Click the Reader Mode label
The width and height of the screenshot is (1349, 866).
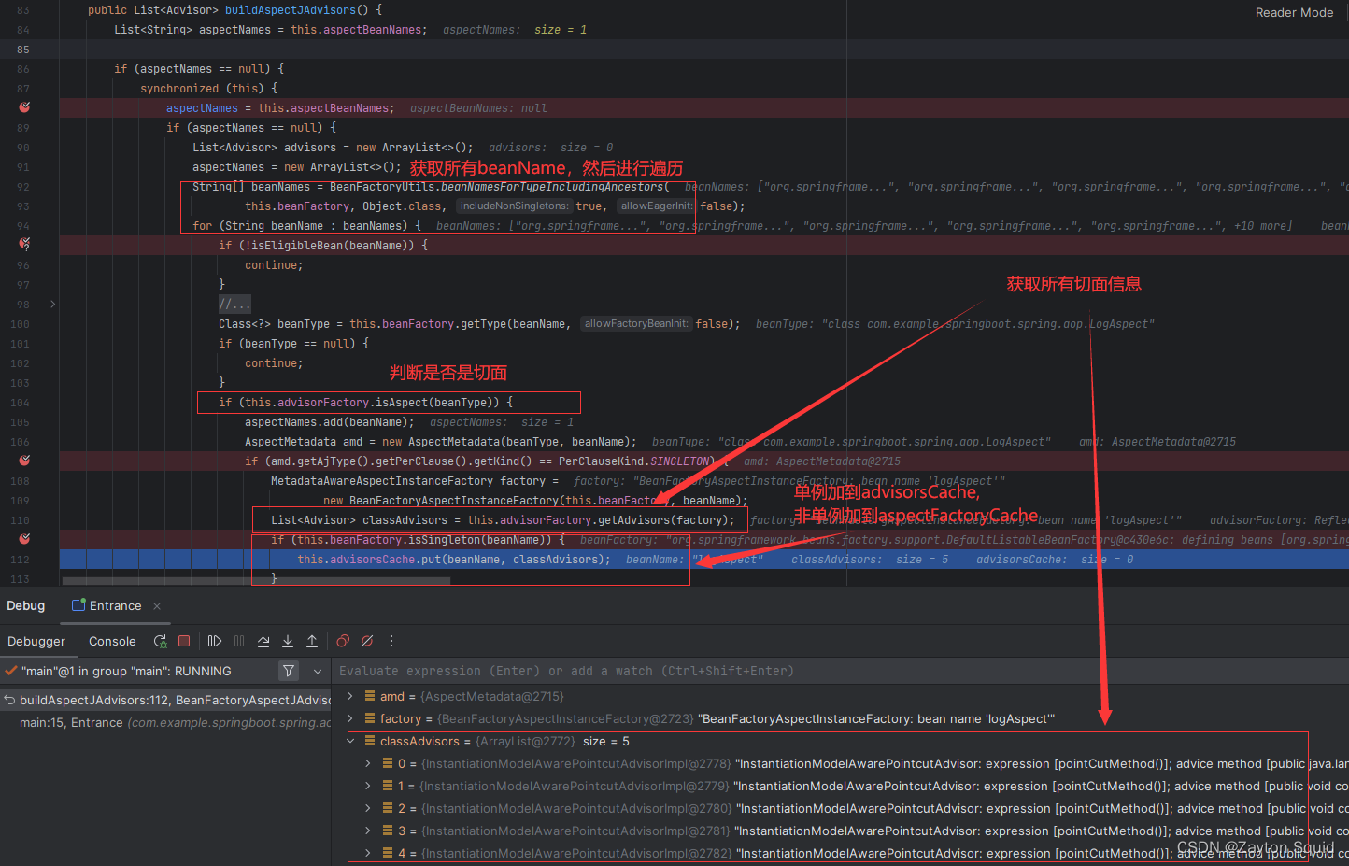pos(1294,13)
